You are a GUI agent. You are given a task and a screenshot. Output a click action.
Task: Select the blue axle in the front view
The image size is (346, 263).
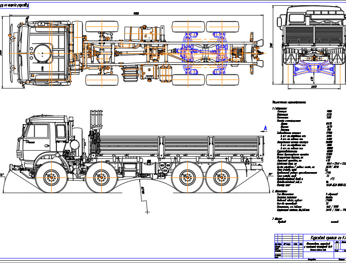[314, 67]
